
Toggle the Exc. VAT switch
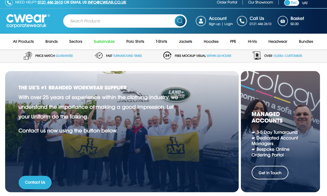(x=291, y=3)
